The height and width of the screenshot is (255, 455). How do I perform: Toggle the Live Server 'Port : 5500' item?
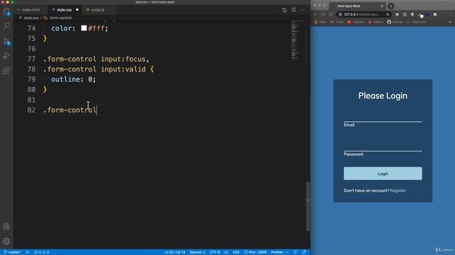pyautogui.click(x=255, y=252)
